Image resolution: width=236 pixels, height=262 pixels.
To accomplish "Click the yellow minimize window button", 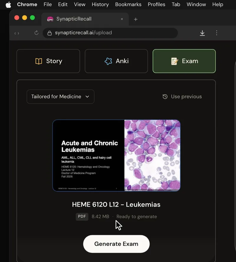I will 24,18.
